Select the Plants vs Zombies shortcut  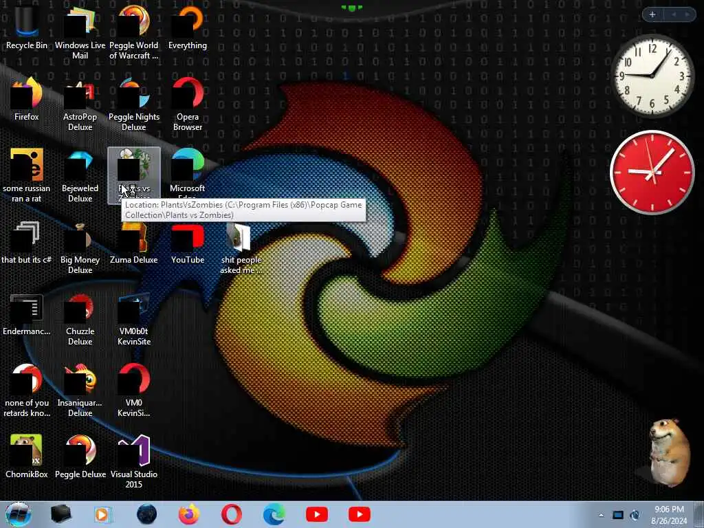pos(134,175)
